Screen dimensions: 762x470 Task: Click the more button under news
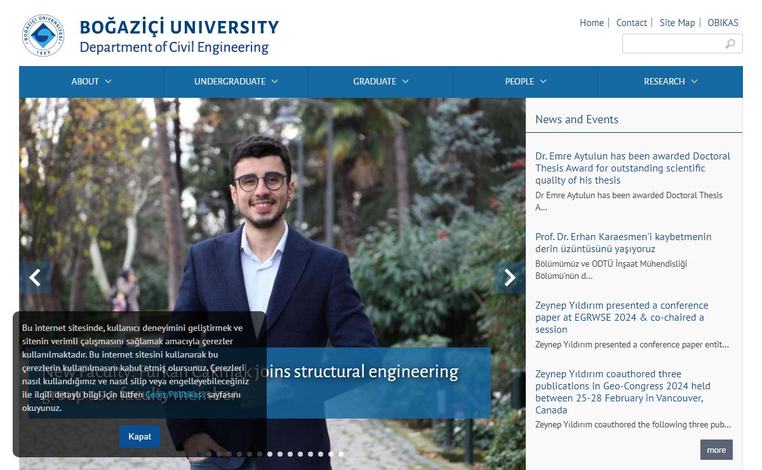click(716, 450)
